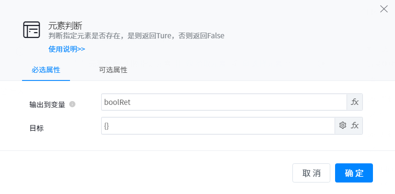Switch to the 可选属性 tab
Viewport: 395px width, 194px height.
point(113,70)
